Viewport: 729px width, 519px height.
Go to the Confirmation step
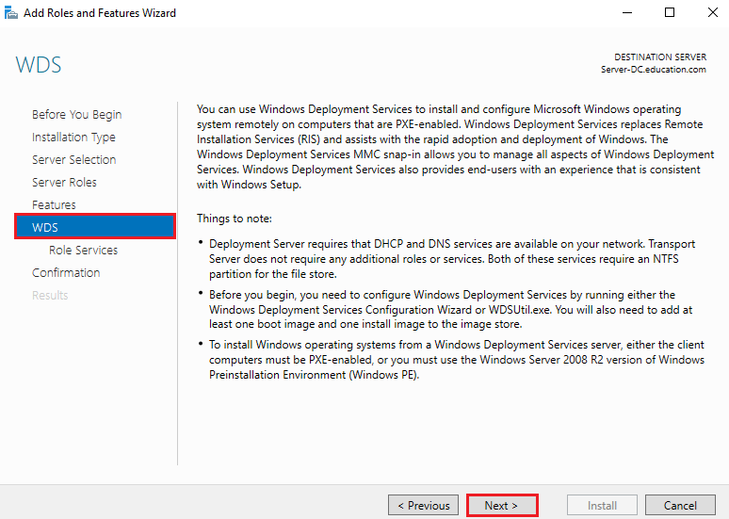[66, 273]
